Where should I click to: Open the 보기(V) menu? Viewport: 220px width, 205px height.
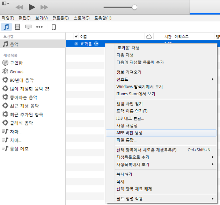point(42,18)
